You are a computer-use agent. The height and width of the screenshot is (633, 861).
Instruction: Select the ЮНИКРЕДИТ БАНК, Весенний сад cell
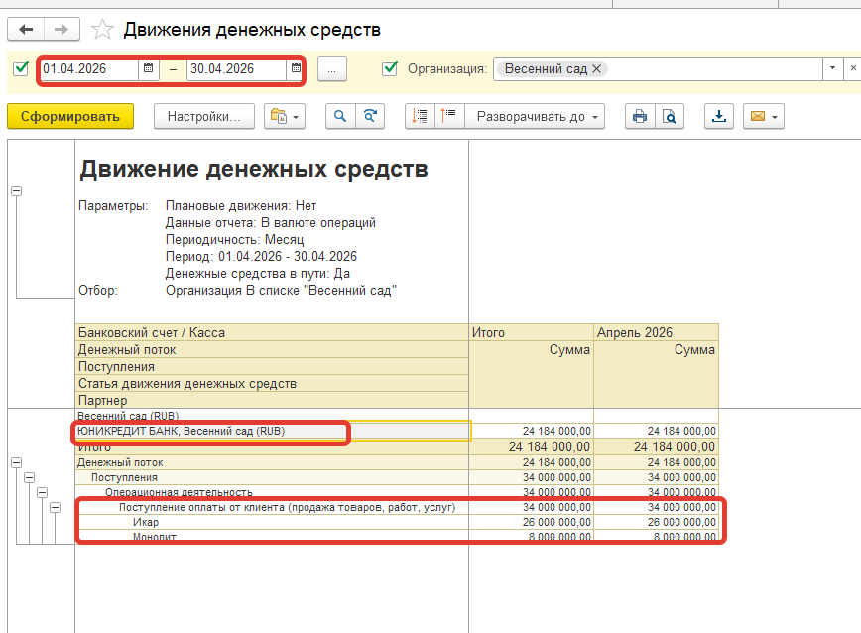[x=270, y=431]
